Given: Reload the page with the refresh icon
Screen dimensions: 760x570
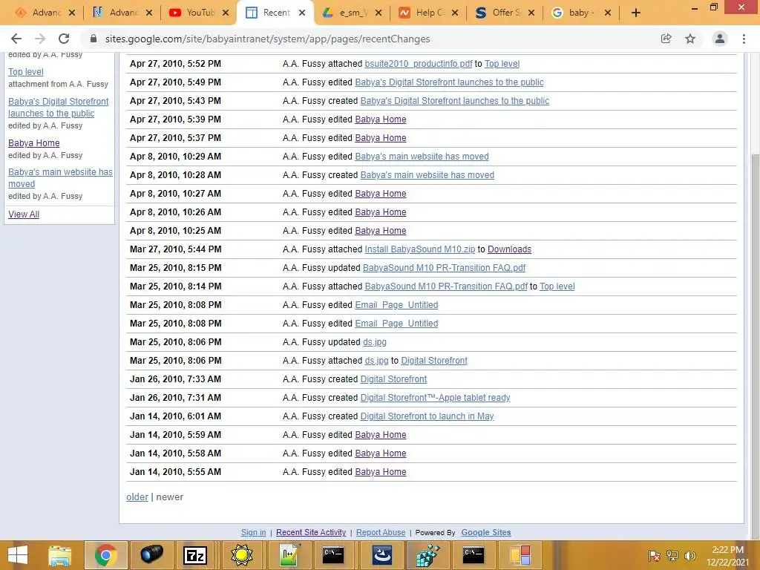Looking at the screenshot, I should (x=64, y=39).
